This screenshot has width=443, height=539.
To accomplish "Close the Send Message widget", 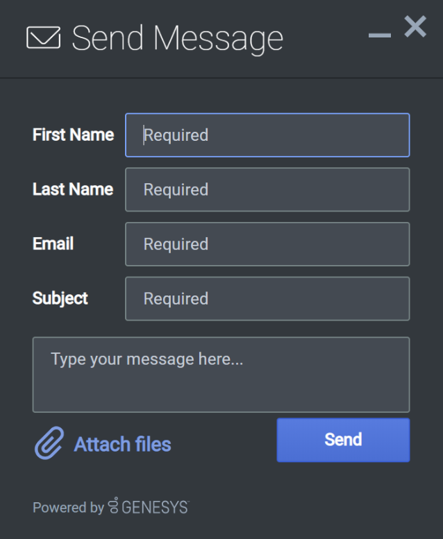I will (415, 27).
